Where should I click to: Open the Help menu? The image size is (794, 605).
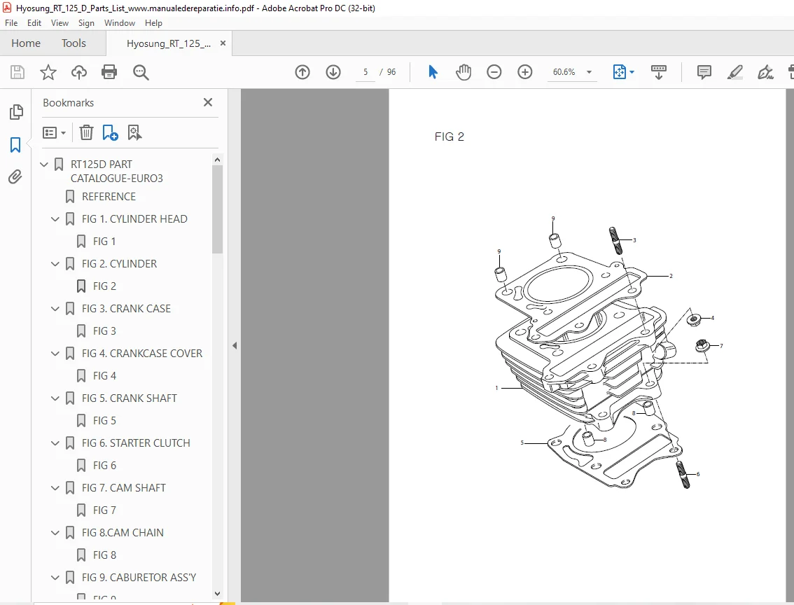point(153,23)
